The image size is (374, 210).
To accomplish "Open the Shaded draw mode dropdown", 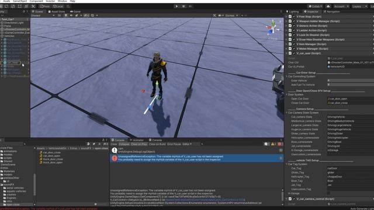I will pyautogui.click(x=43, y=16).
